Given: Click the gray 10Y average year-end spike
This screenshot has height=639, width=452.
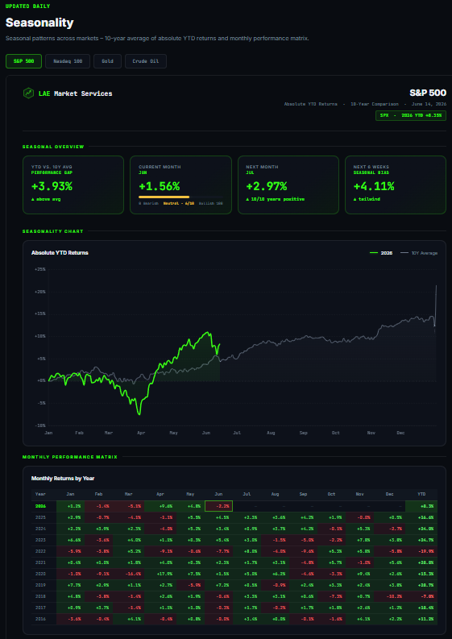Looking at the screenshot, I should point(436,305).
